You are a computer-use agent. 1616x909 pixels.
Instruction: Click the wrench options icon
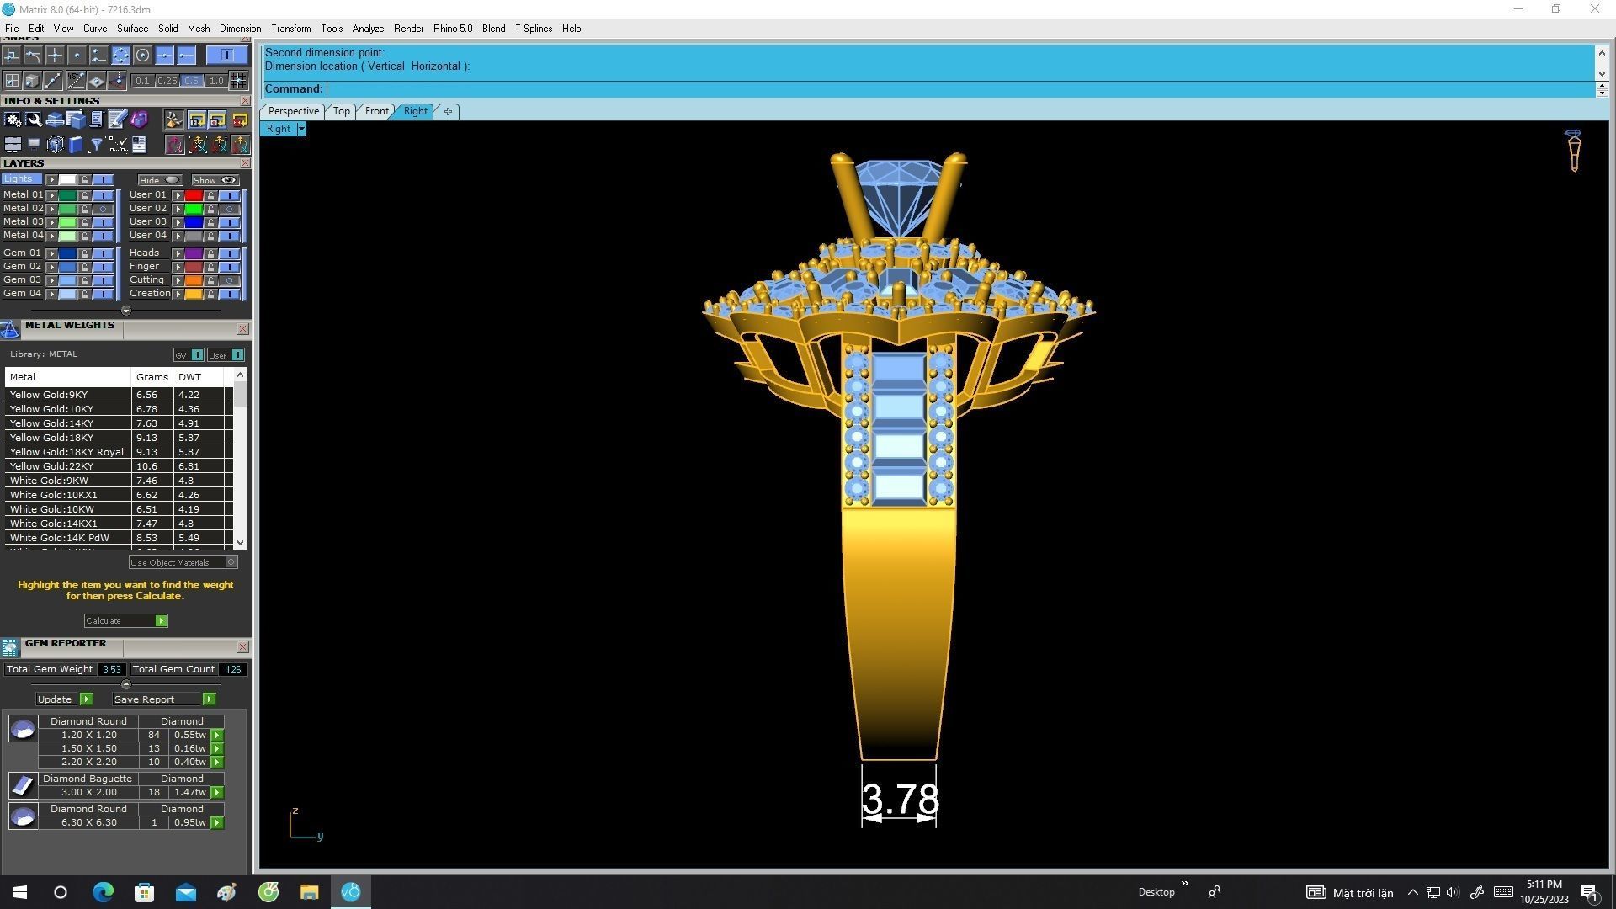(34, 120)
